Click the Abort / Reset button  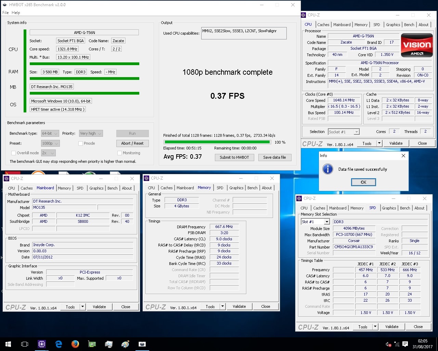[x=132, y=144]
